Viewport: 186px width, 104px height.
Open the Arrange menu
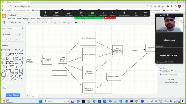pyautogui.click(x=26, y=18)
